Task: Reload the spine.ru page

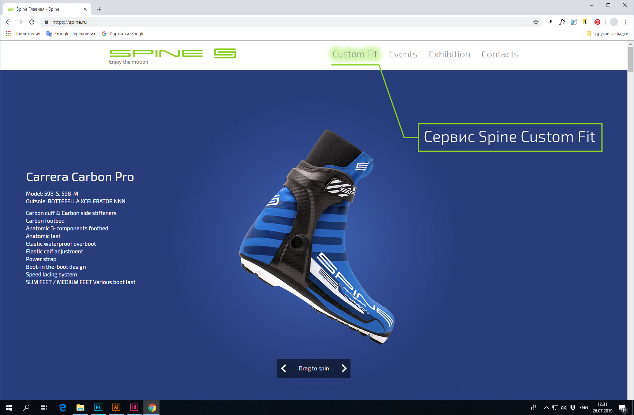Action: pos(32,22)
